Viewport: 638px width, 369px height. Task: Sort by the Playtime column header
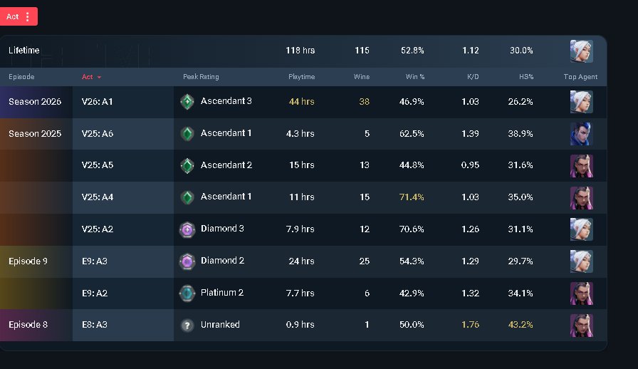(301, 76)
